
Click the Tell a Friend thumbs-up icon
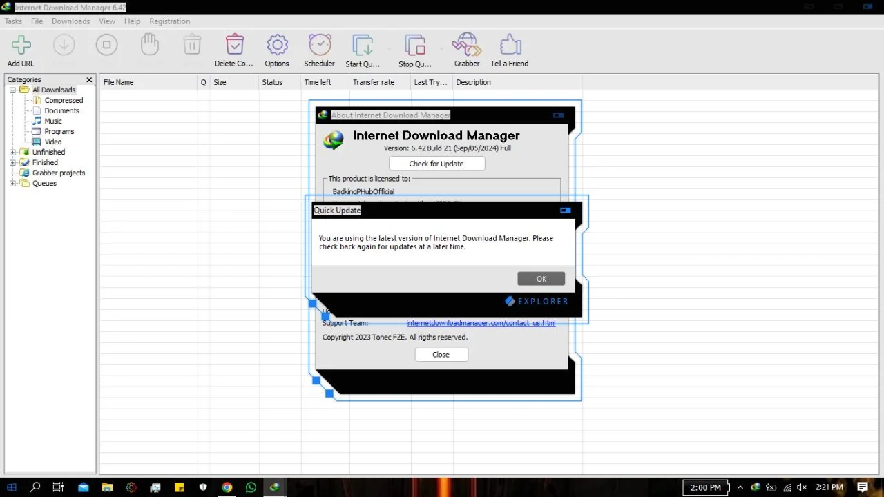(510, 46)
